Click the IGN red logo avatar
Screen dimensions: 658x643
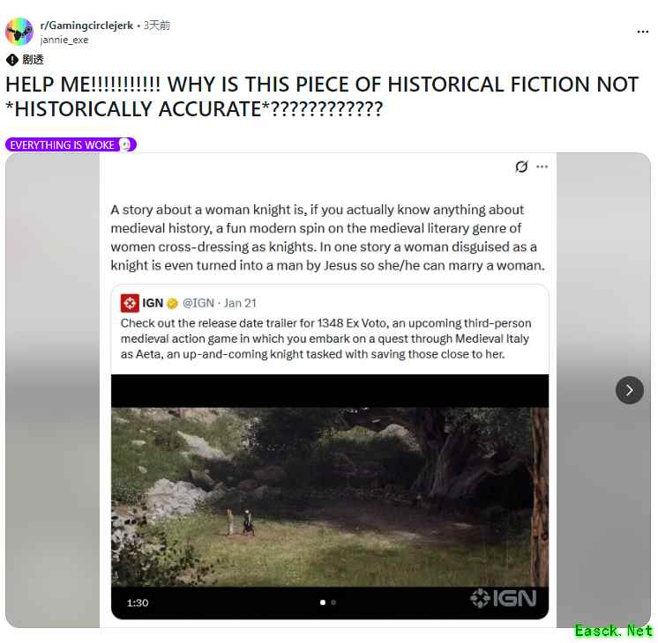click(130, 303)
